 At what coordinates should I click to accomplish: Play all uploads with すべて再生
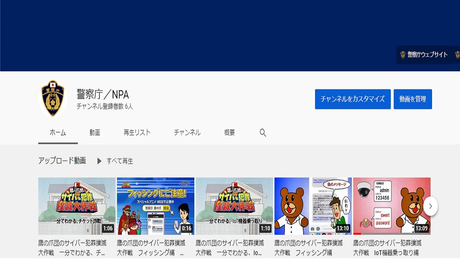(115, 161)
